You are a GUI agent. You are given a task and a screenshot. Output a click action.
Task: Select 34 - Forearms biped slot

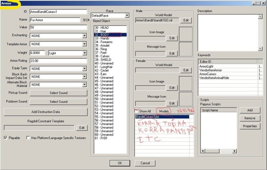pos(110,42)
